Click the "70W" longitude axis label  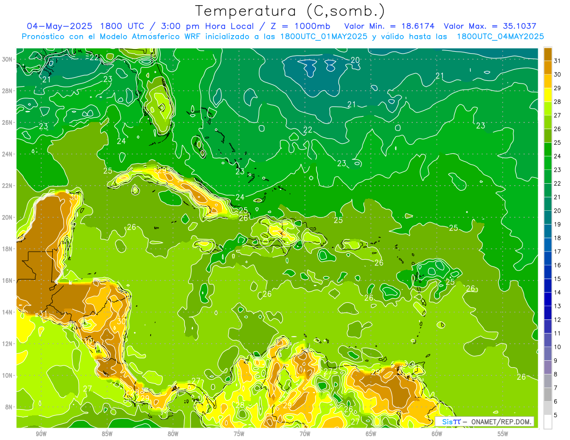(305, 434)
